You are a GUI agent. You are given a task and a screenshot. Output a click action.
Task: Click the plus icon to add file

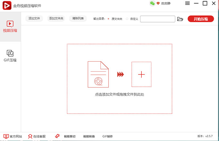(141, 74)
